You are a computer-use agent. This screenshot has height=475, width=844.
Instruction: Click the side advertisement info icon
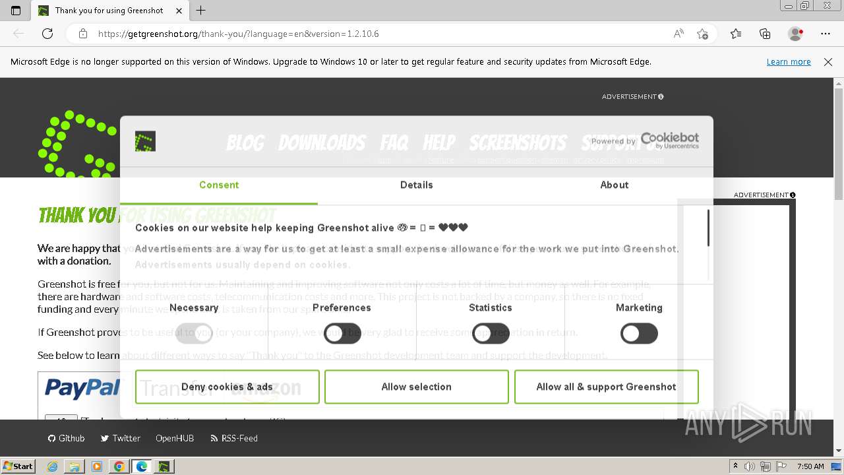793,195
